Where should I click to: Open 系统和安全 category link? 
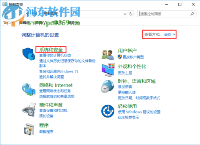coord(51,50)
